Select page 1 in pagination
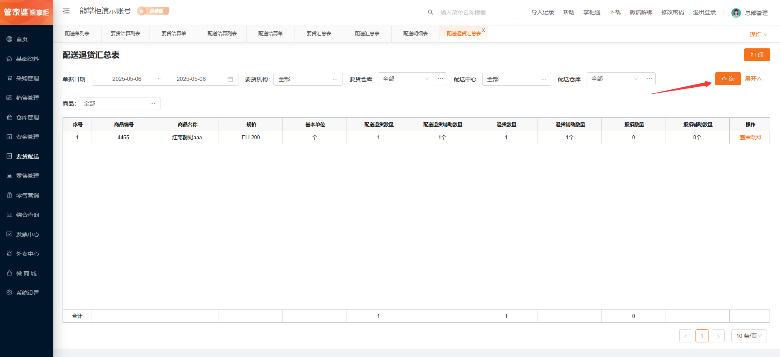The image size is (780, 357). click(702, 336)
